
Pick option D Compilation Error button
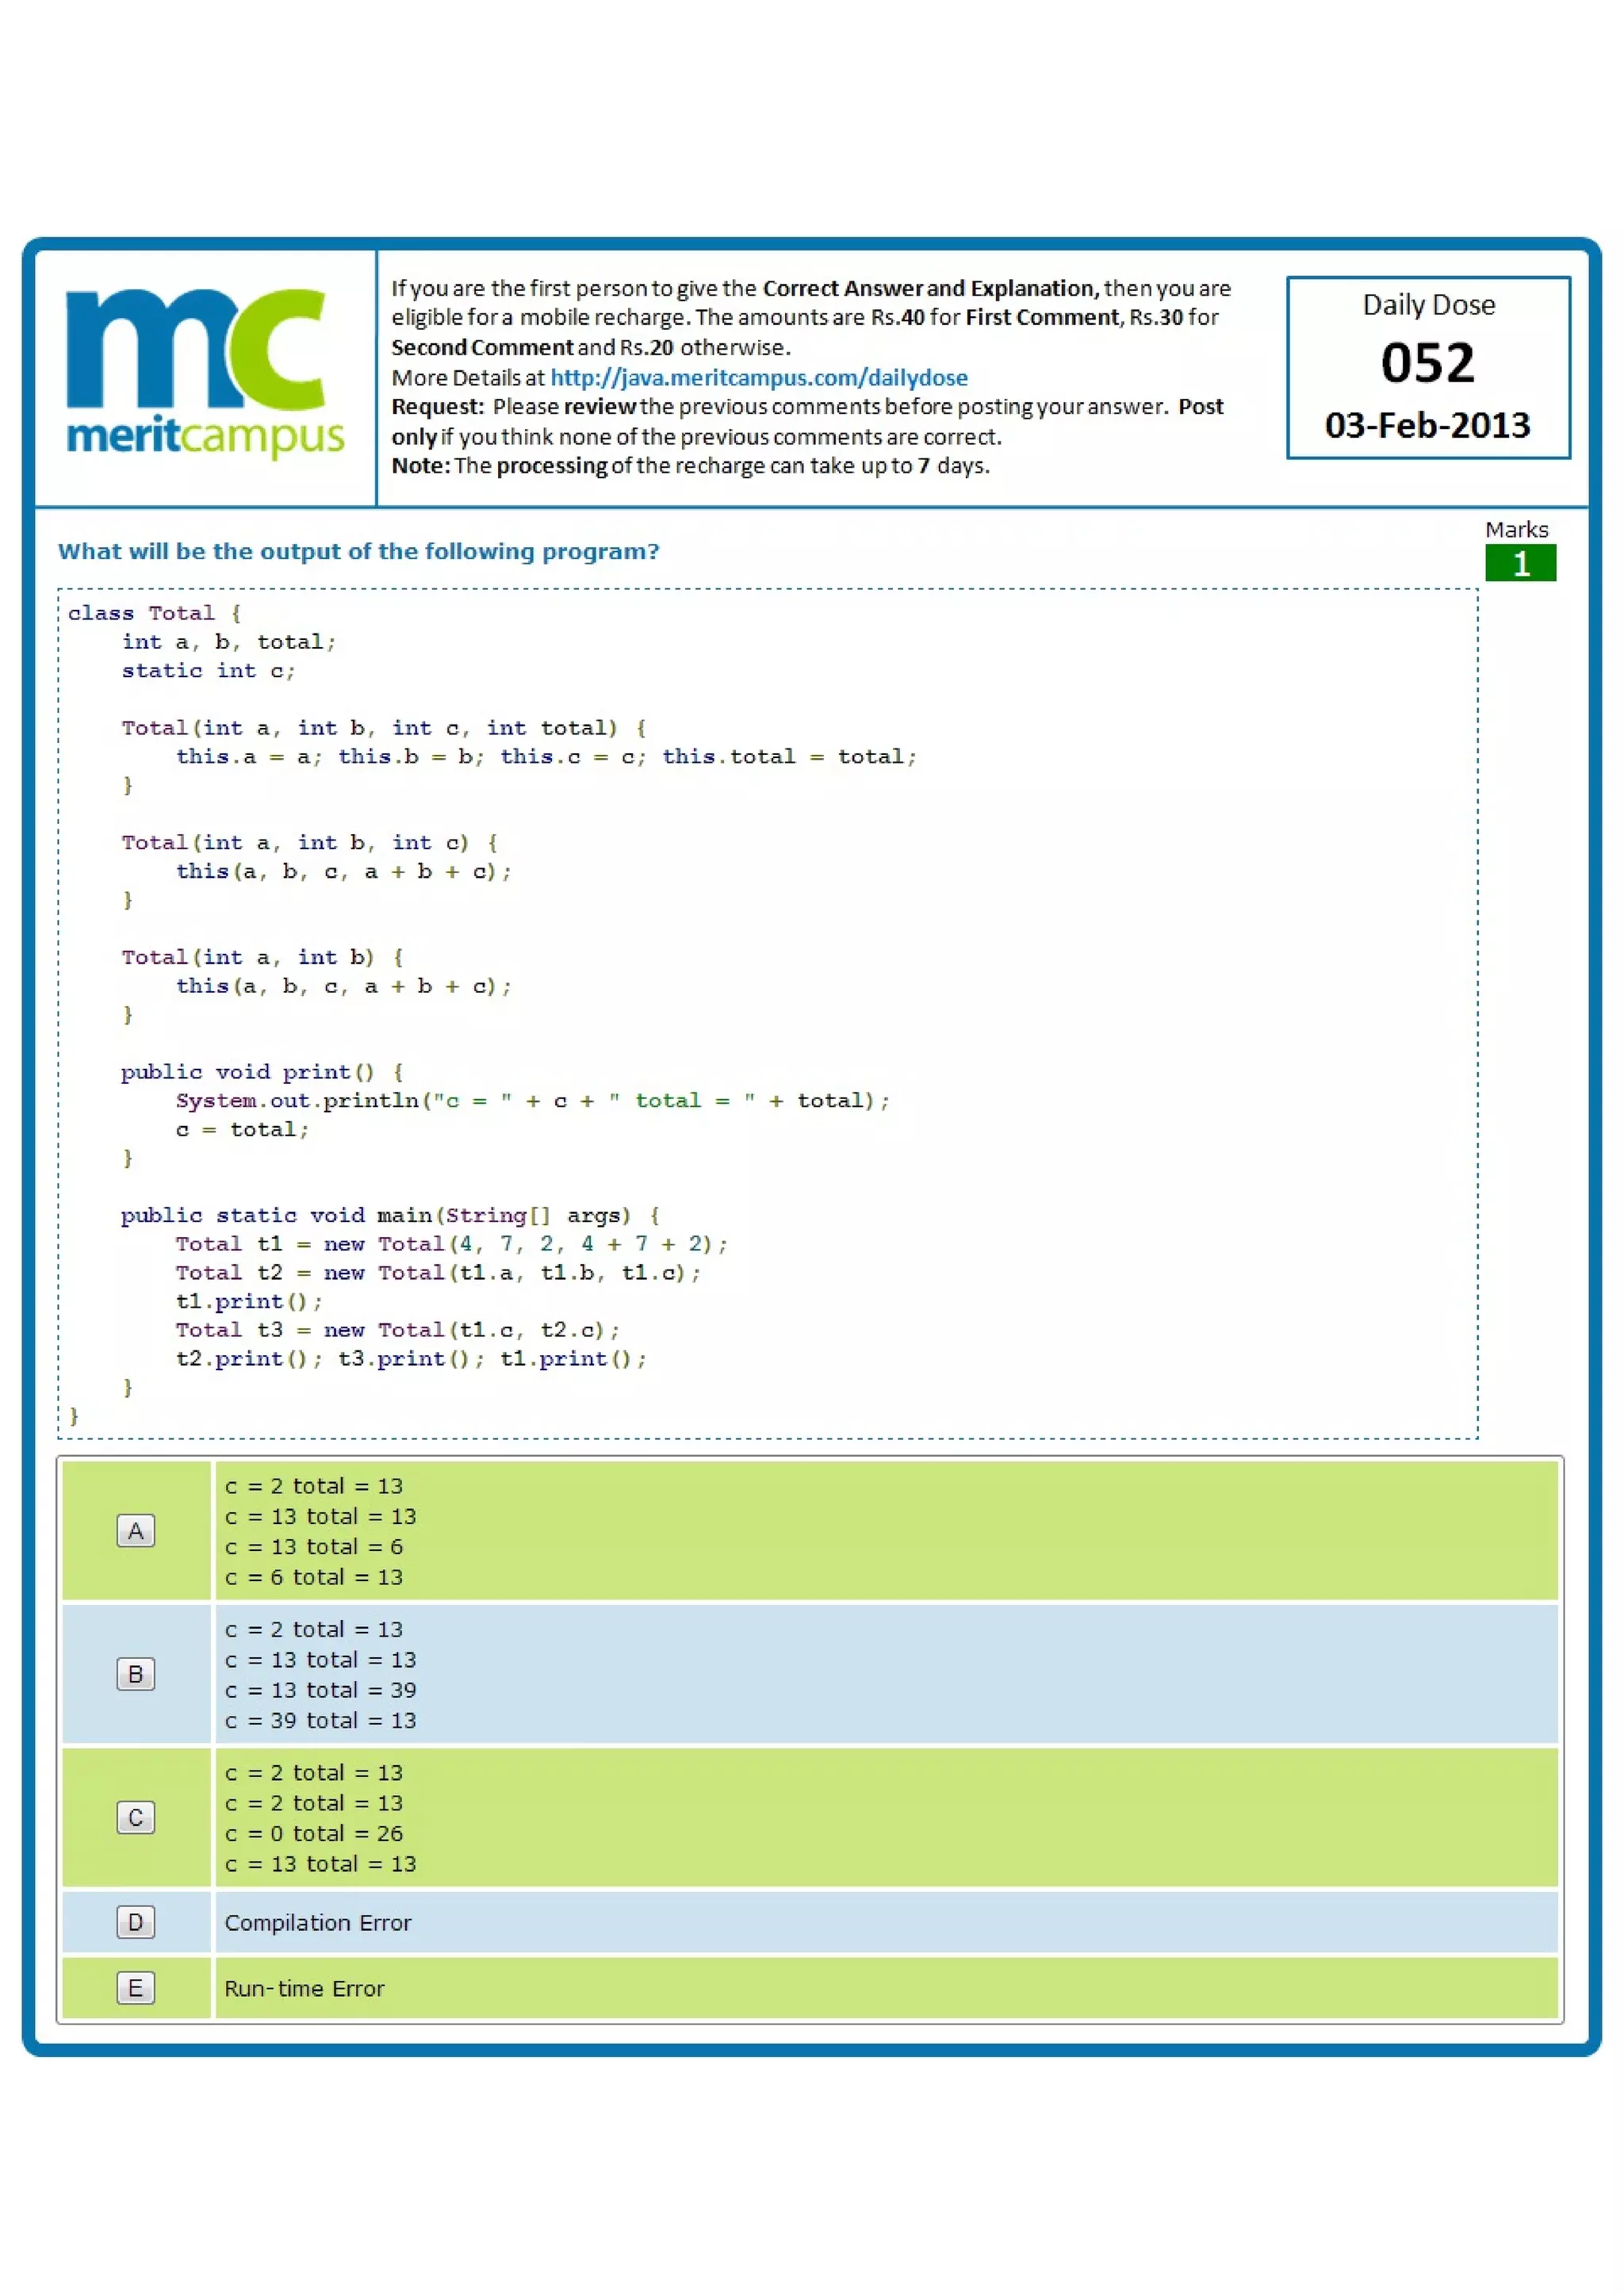click(x=136, y=1921)
